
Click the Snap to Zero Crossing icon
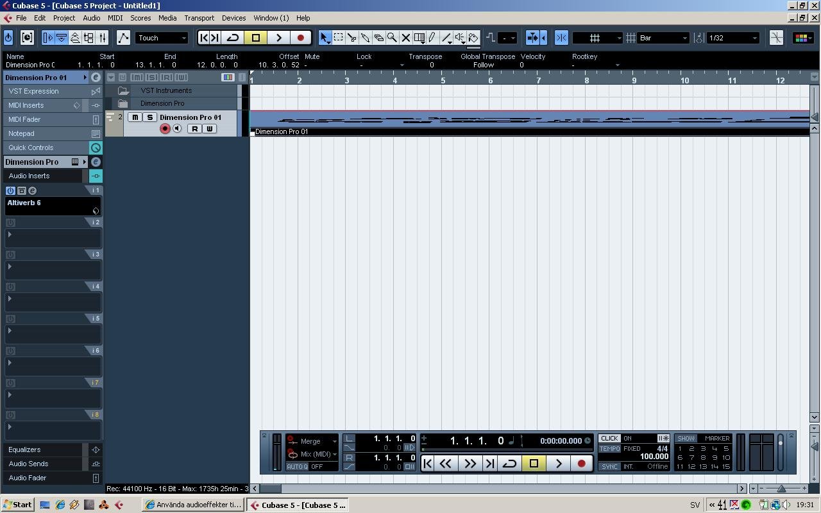click(x=776, y=38)
